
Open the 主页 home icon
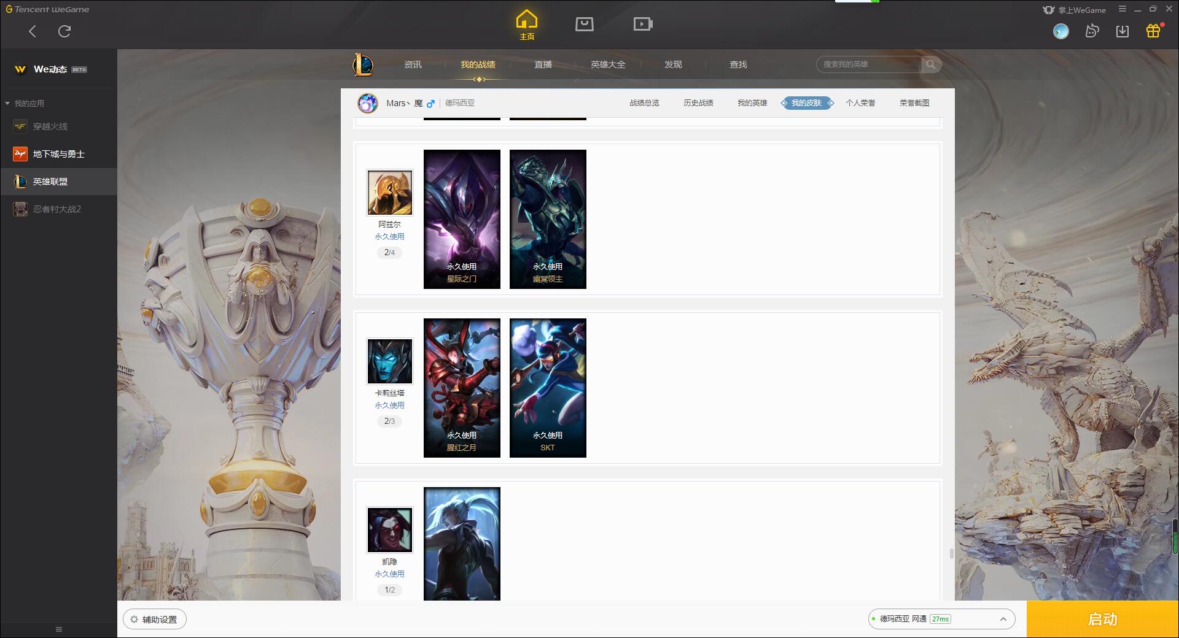(527, 25)
